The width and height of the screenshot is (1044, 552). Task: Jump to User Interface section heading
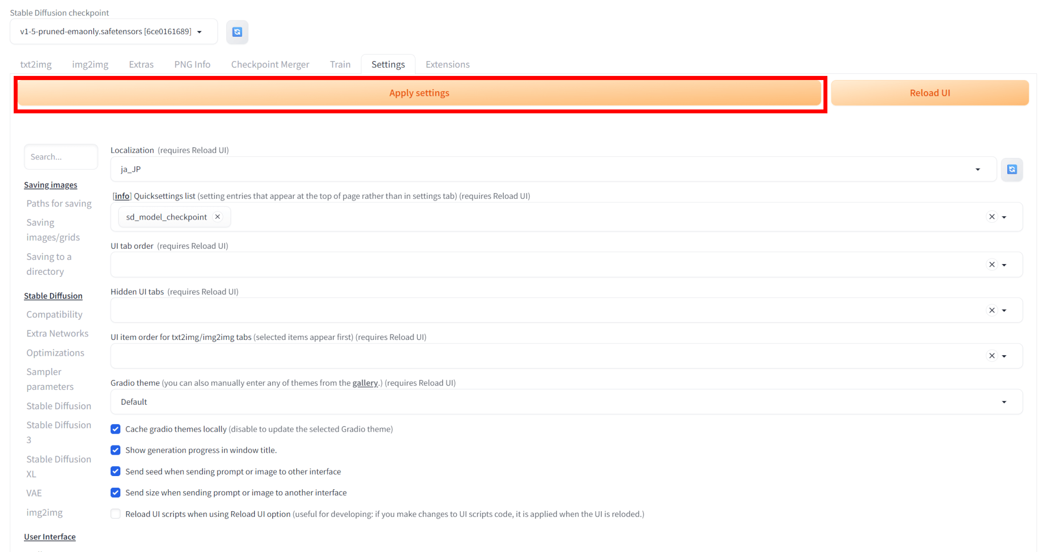(x=50, y=537)
